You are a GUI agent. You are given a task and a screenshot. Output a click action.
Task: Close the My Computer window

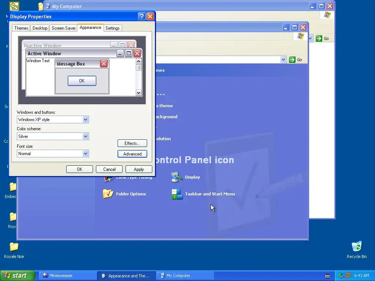click(x=330, y=6)
